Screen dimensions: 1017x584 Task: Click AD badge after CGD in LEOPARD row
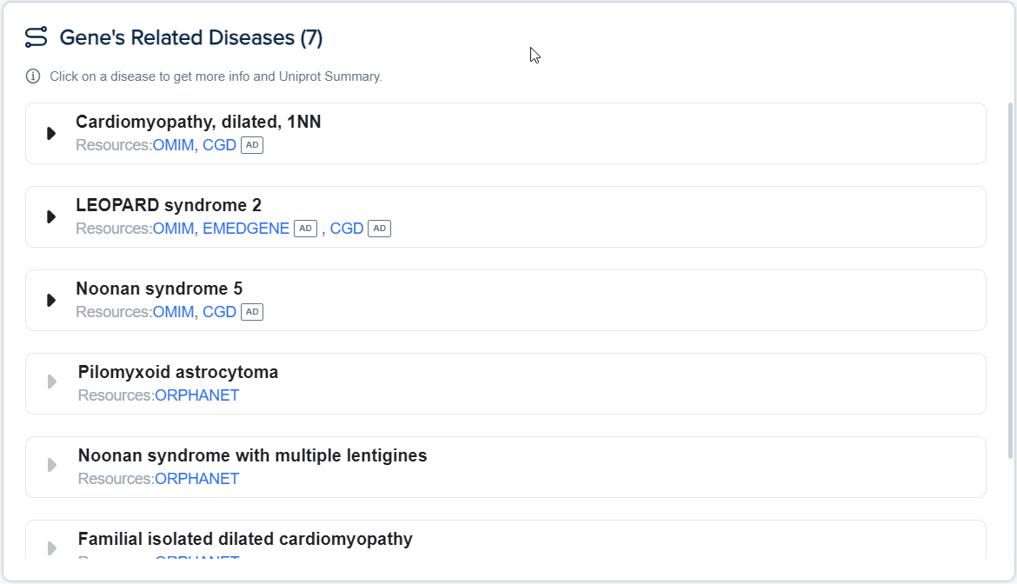[x=379, y=229]
